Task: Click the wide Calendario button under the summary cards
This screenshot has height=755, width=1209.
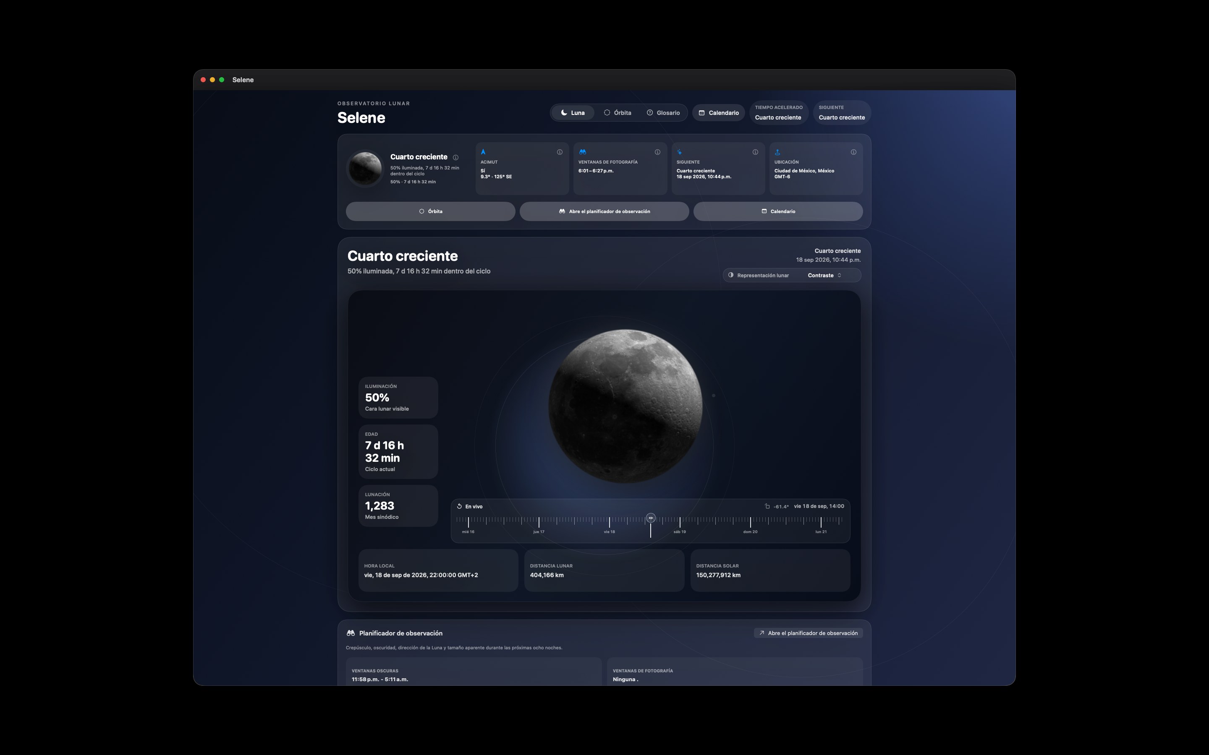Action: pyautogui.click(x=778, y=211)
